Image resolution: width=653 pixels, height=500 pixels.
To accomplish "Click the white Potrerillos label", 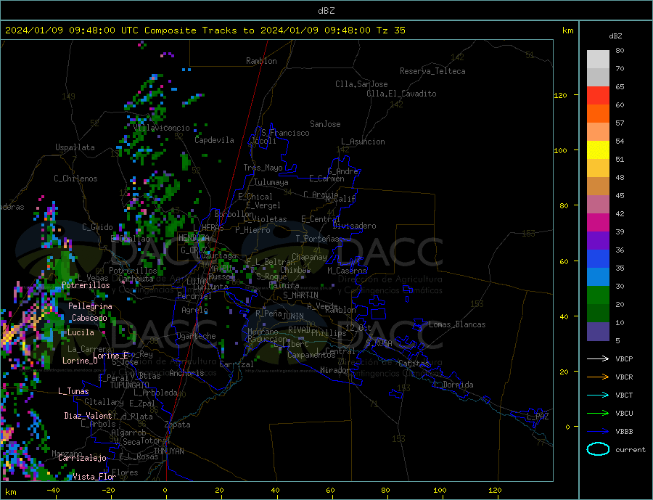I will point(86,285).
